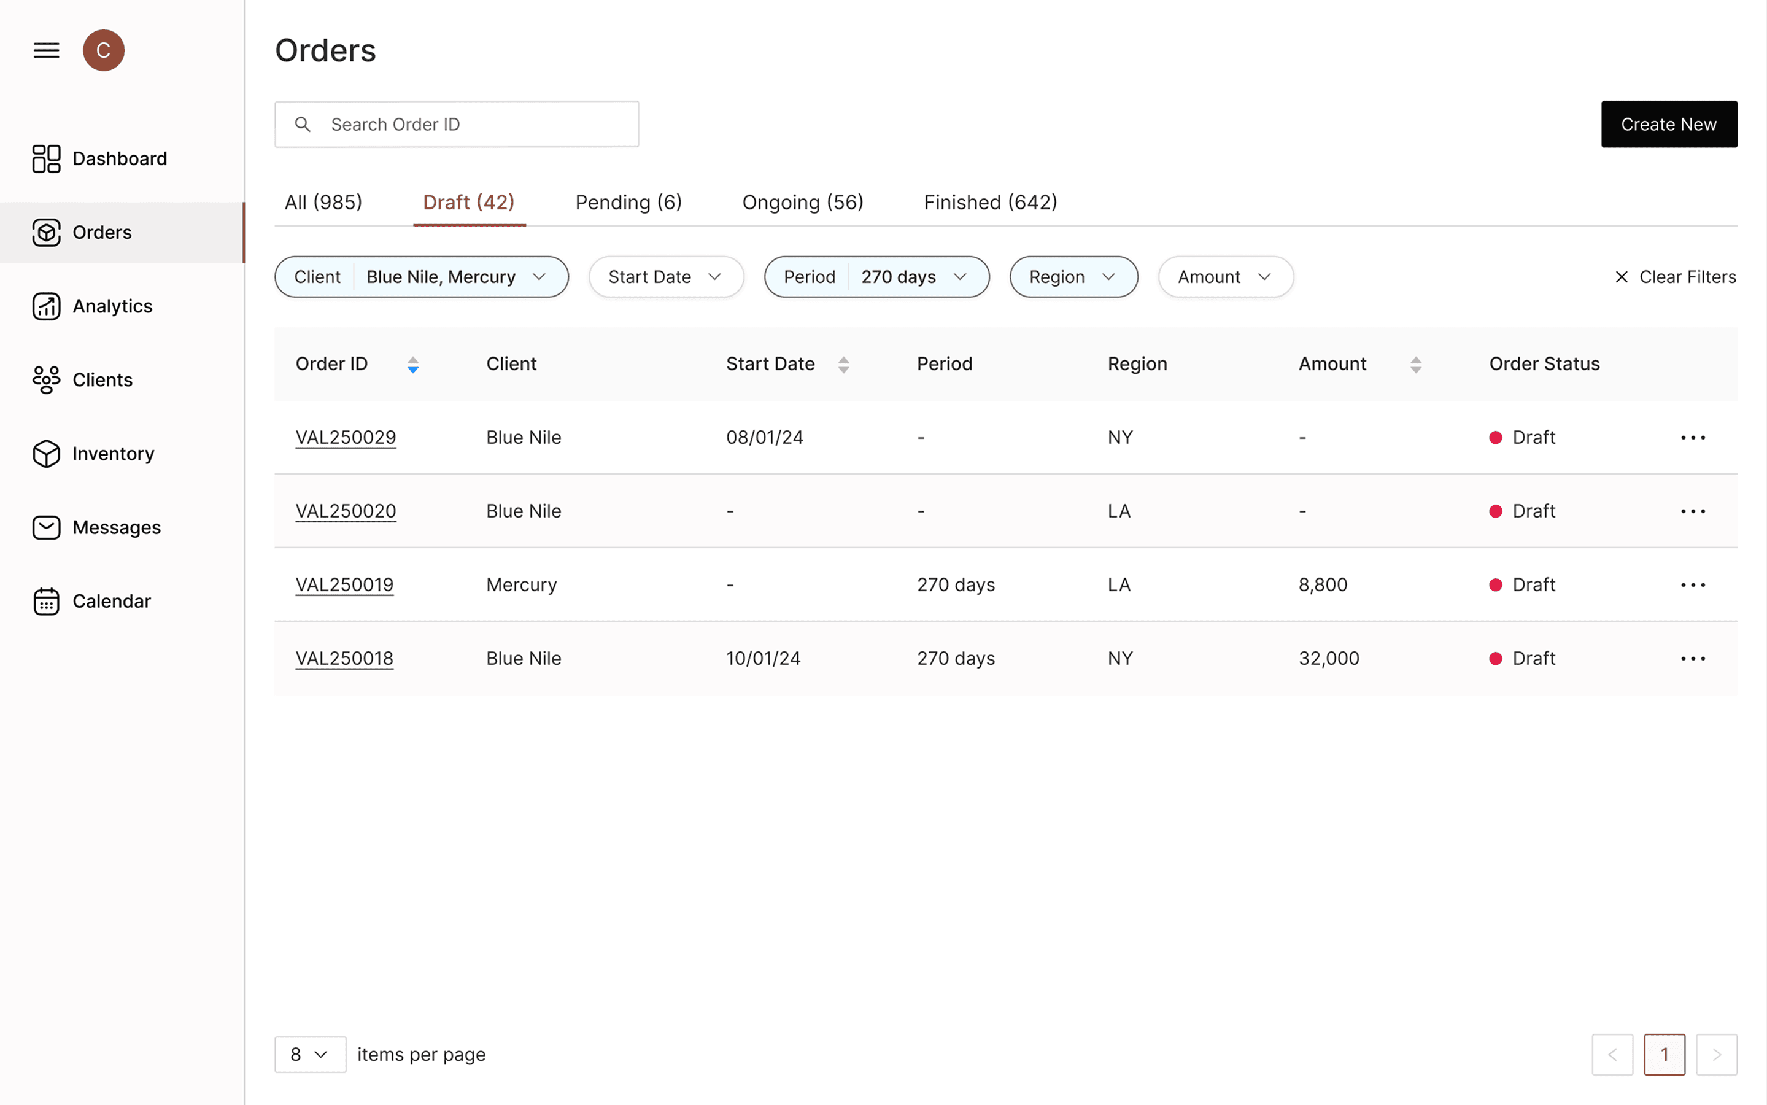Switch to the Pending (6) tab
Image resolution: width=1767 pixels, height=1105 pixels.
click(x=628, y=203)
